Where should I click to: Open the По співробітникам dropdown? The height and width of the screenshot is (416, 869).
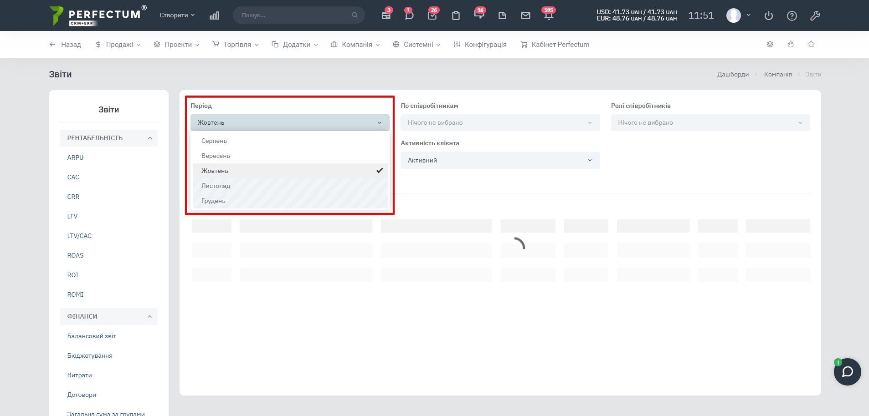point(500,123)
